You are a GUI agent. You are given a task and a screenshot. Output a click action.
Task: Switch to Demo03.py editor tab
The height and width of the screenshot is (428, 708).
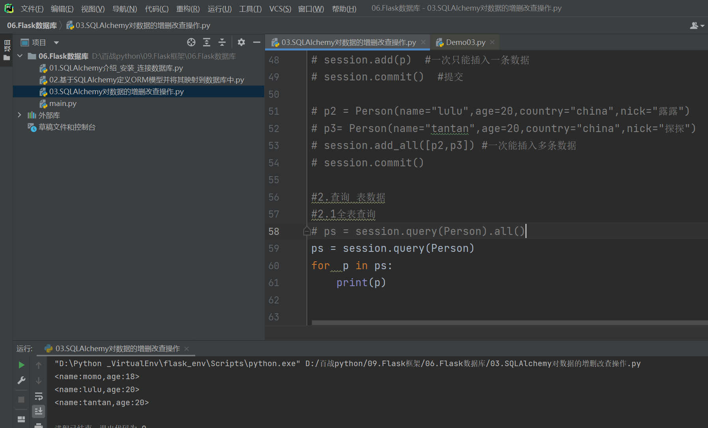(x=465, y=42)
